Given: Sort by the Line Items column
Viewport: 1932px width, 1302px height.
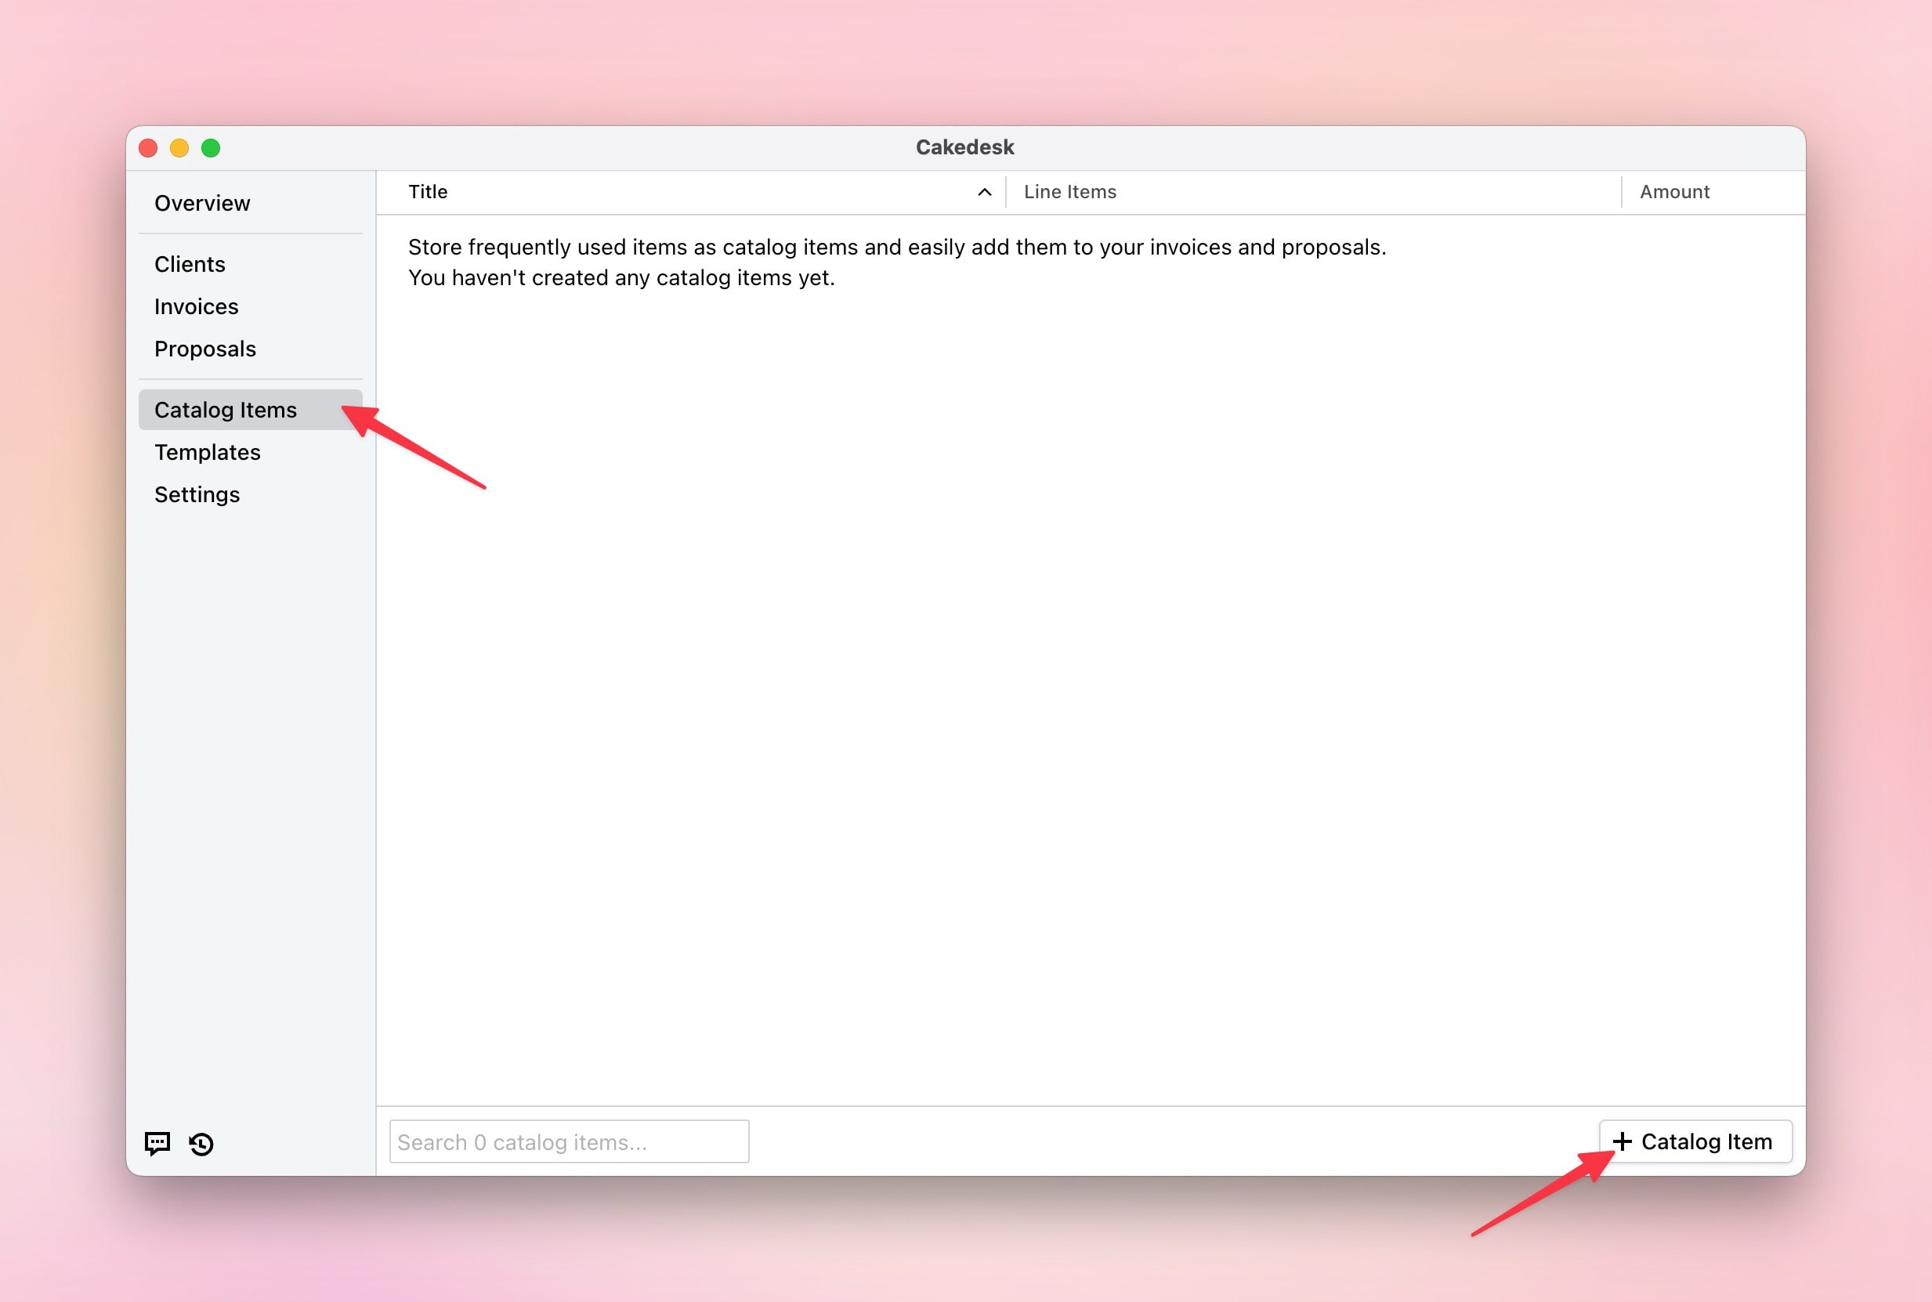Looking at the screenshot, I should pyautogui.click(x=1069, y=192).
